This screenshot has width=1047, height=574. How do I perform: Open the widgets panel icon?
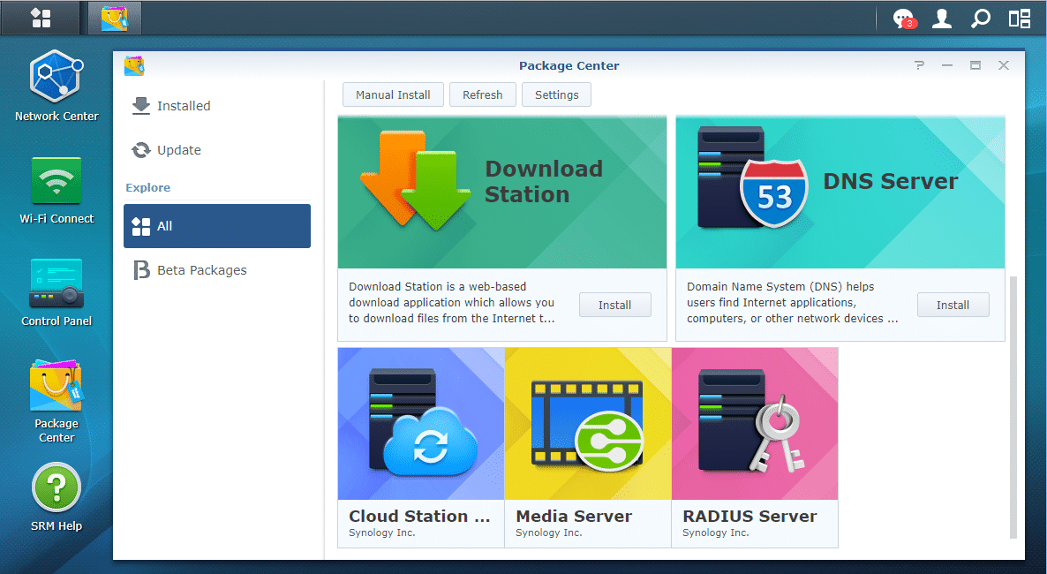click(1020, 19)
